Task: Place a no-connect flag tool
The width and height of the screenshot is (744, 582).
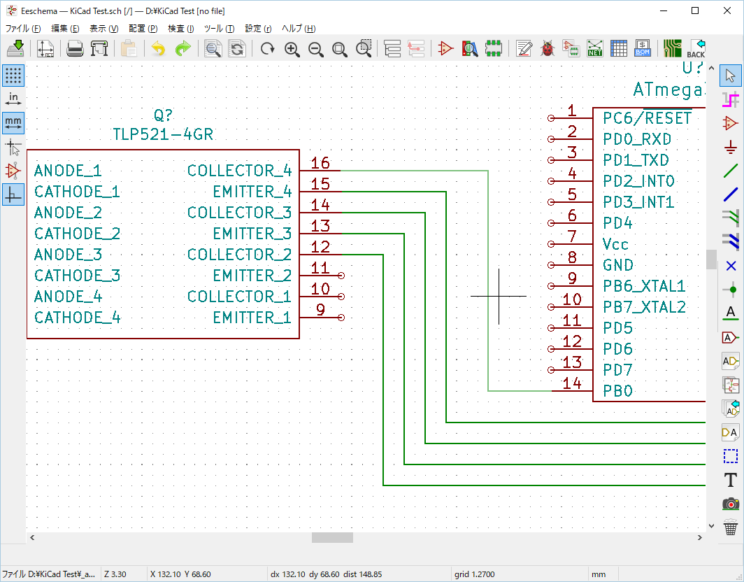Action: coord(731,266)
